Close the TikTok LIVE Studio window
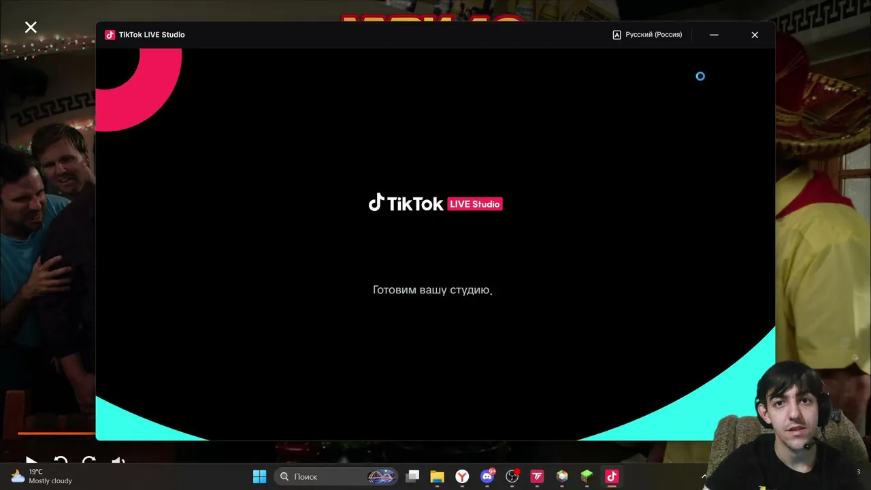This screenshot has height=490, width=871. click(755, 35)
